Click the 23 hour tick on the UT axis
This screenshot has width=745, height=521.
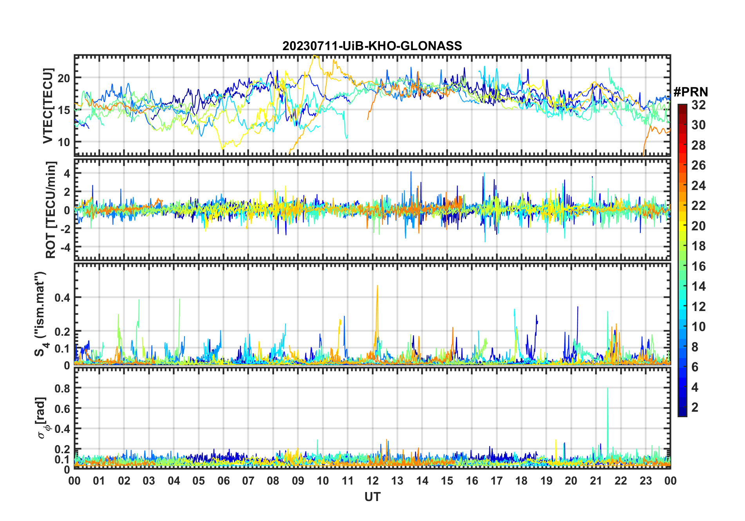646,481
